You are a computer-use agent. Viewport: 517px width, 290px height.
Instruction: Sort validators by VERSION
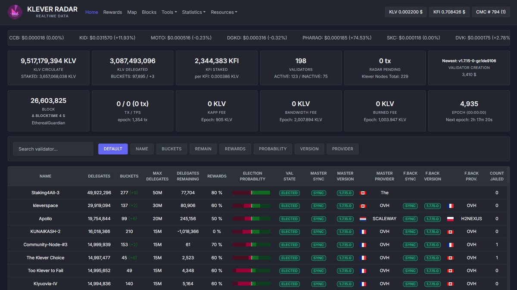pyautogui.click(x=309, y=149)
